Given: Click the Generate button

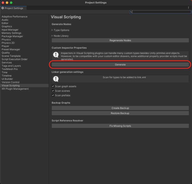Looking at the screenshot, I should 120,64.
